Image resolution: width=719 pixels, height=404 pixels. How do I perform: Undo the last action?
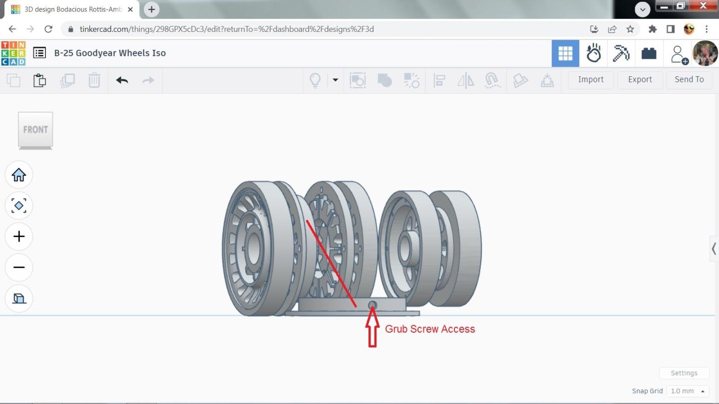(x=122, y=80)
